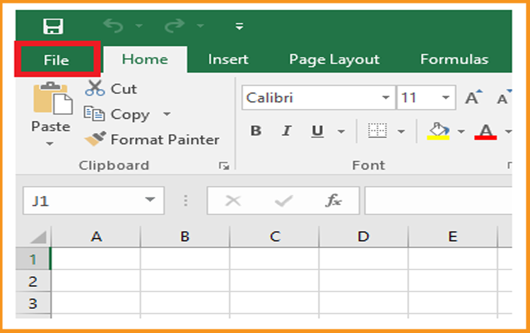Click the Copy button

117,115
